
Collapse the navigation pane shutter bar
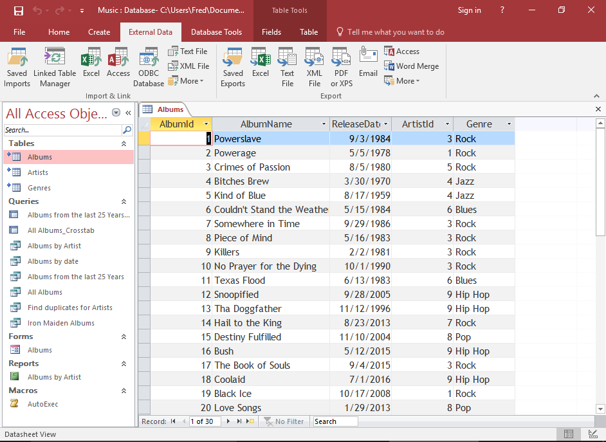click(x=127, y=113)
